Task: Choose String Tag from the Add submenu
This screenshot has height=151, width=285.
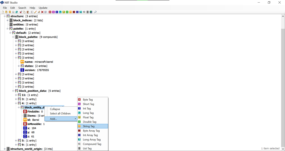Action: pos(88,126)
